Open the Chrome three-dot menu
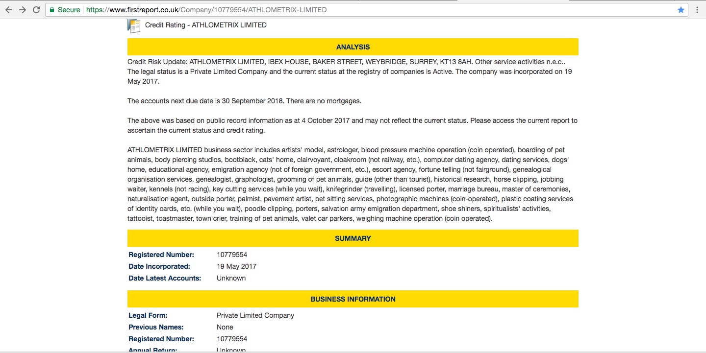Viewport: 706px width, 353px height. click(697, 10)
